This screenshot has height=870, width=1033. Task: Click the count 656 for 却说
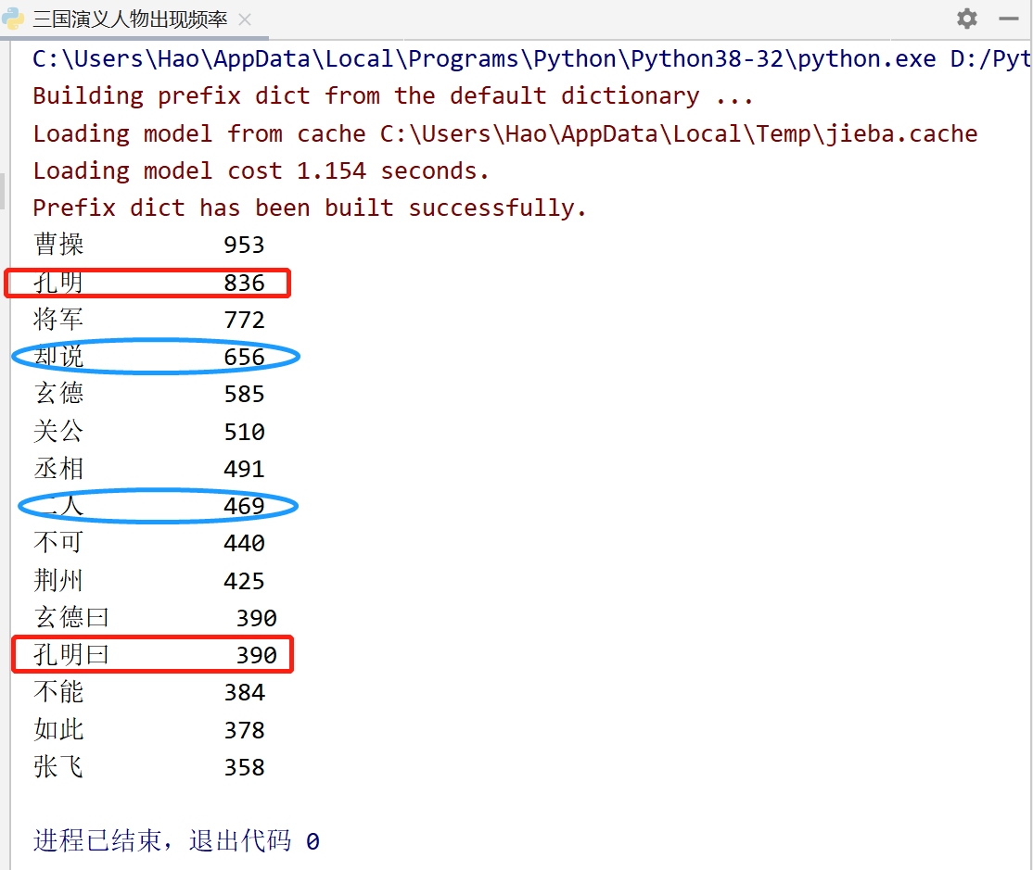244,357
